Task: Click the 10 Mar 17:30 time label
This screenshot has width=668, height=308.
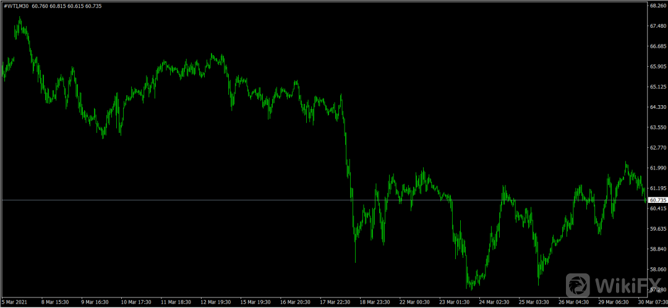Action: pos(136,302)
